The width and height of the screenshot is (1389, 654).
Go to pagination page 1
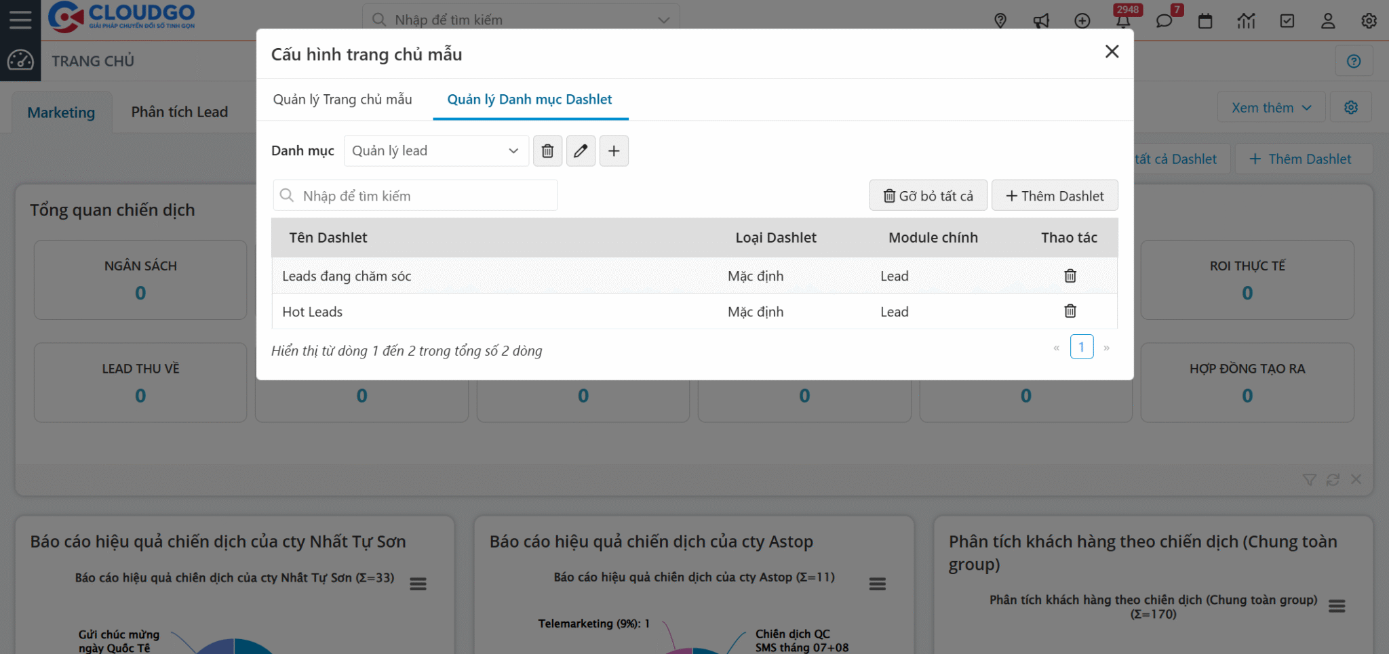click(x=1082, y=347)
